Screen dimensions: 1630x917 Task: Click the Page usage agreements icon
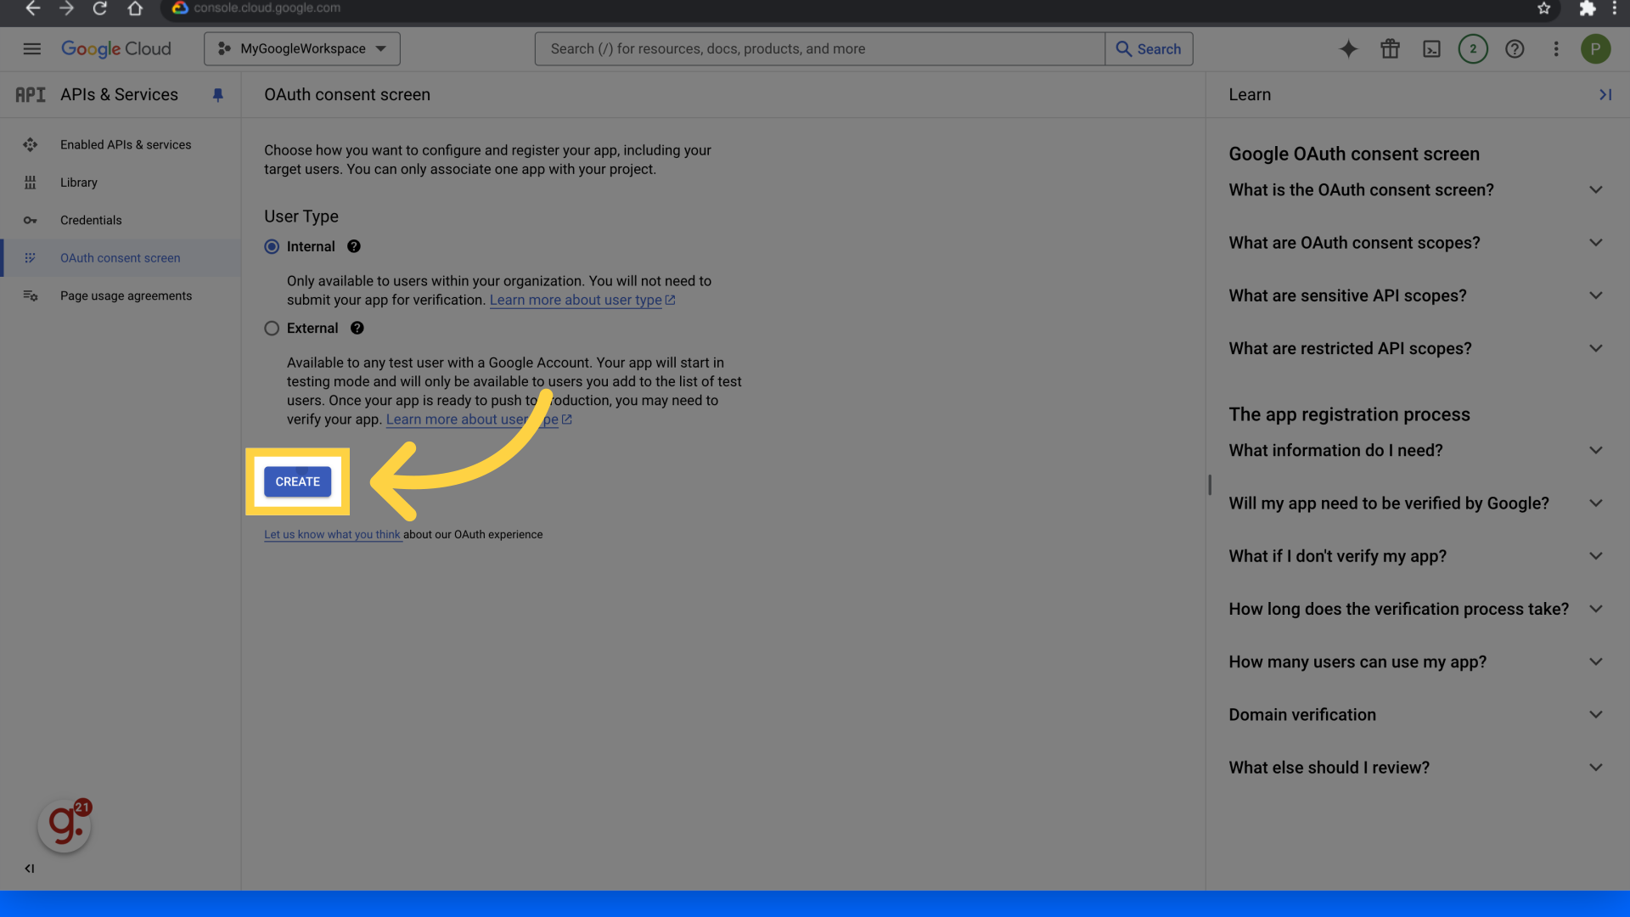tap(31, 296)
